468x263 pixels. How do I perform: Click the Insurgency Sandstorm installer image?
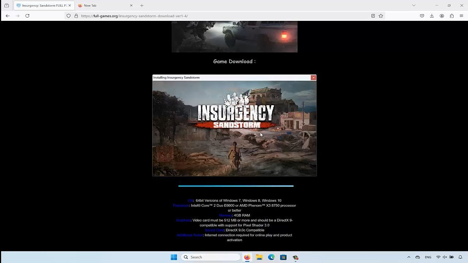pyautogui.click(x=234, y=128)
